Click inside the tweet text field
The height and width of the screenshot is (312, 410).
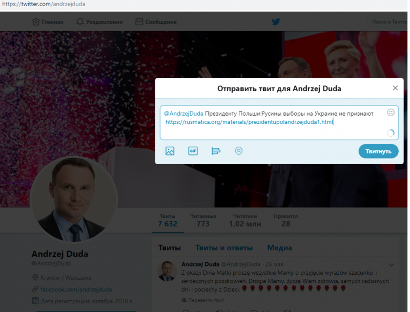coord(279,122)
